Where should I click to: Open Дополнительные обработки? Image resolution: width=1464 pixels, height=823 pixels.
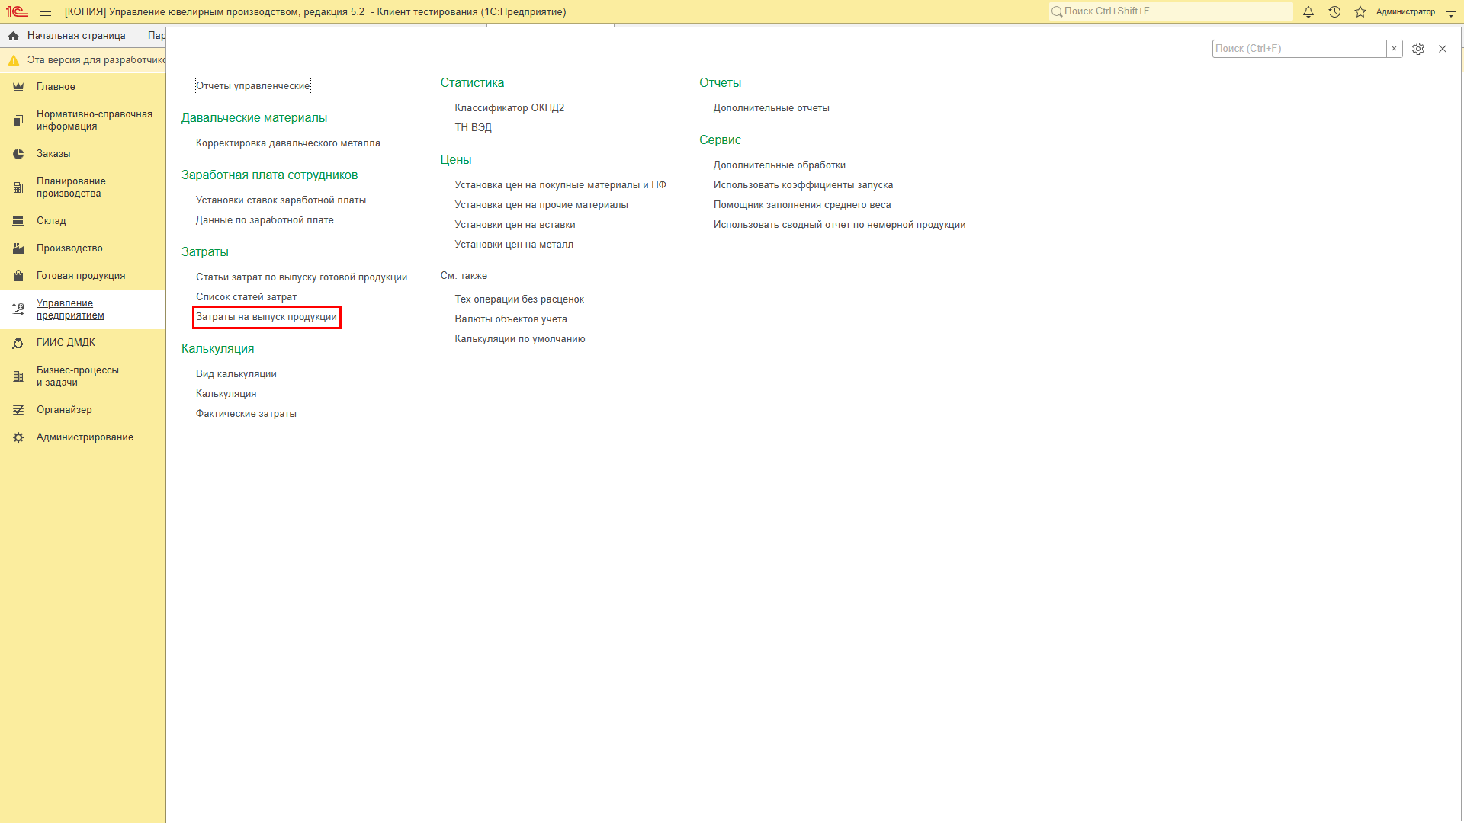coord(779,165)
